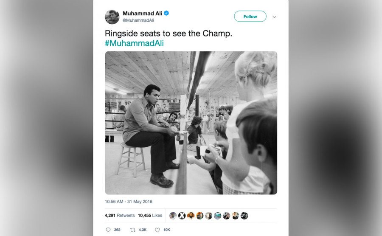Click the first liker avatar
The height and width of the screenshot is (236, 382).
tap(173, 216)
